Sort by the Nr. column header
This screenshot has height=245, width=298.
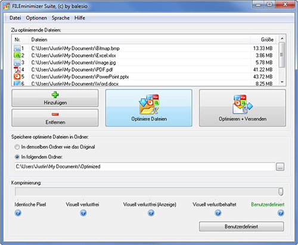tap(21, 40)
